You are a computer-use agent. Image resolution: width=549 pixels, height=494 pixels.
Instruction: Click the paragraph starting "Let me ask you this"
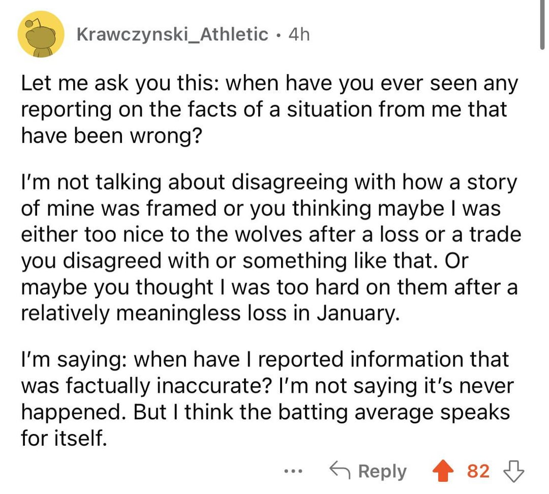pyautogui.click(x=264, y=110)
